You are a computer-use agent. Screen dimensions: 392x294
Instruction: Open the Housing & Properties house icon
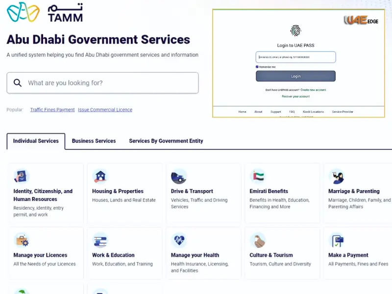(100, 176)
